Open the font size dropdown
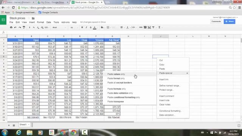 (74, 28)
